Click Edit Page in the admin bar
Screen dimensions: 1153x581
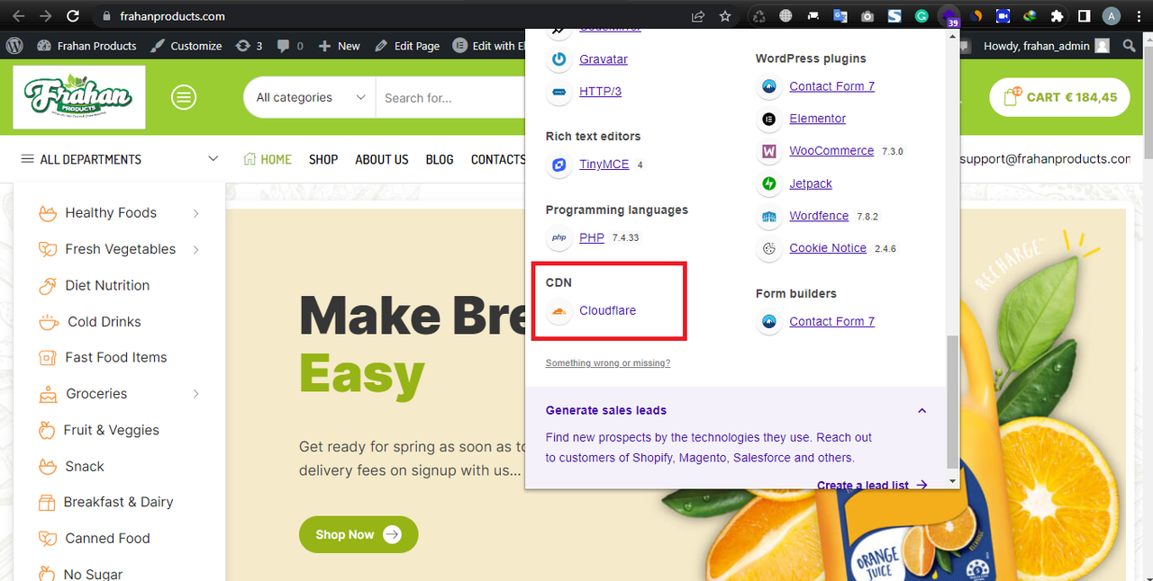407,46
